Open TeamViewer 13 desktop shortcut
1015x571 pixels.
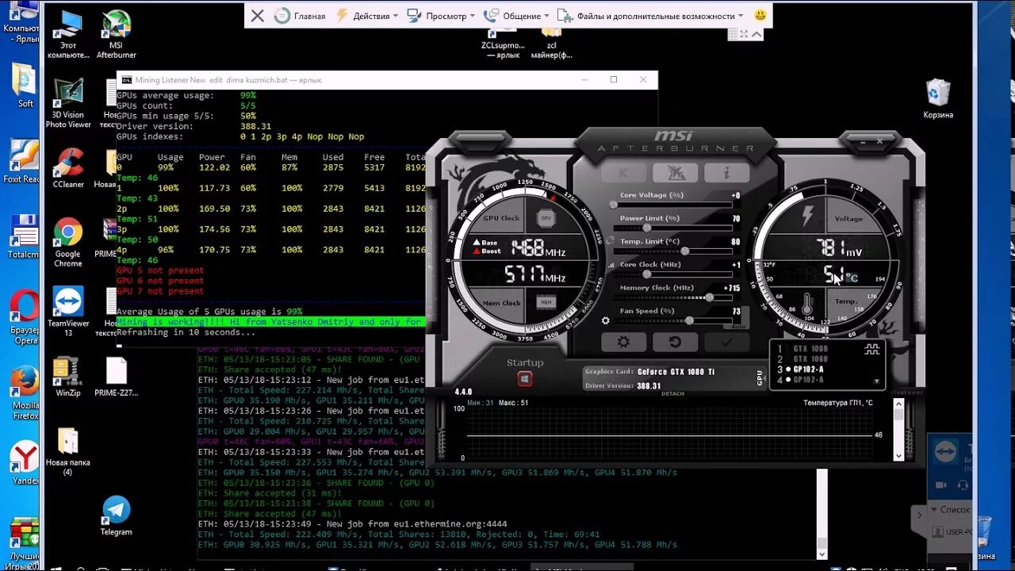pos(68,312)
